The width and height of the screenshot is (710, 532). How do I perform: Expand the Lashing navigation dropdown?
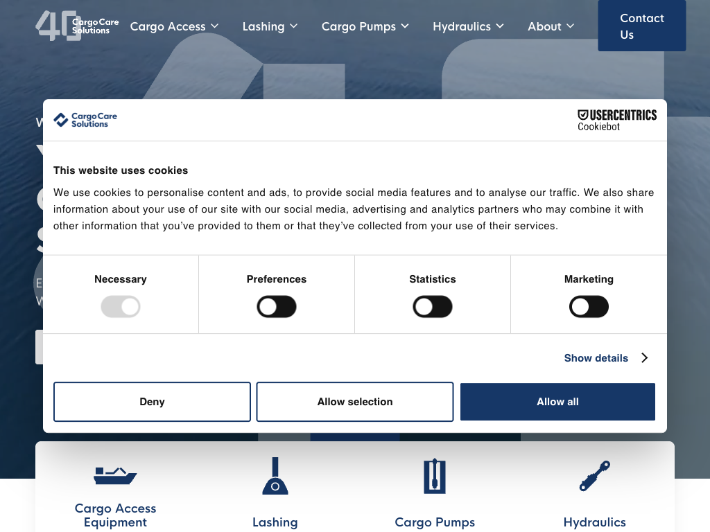pos(270,26)
